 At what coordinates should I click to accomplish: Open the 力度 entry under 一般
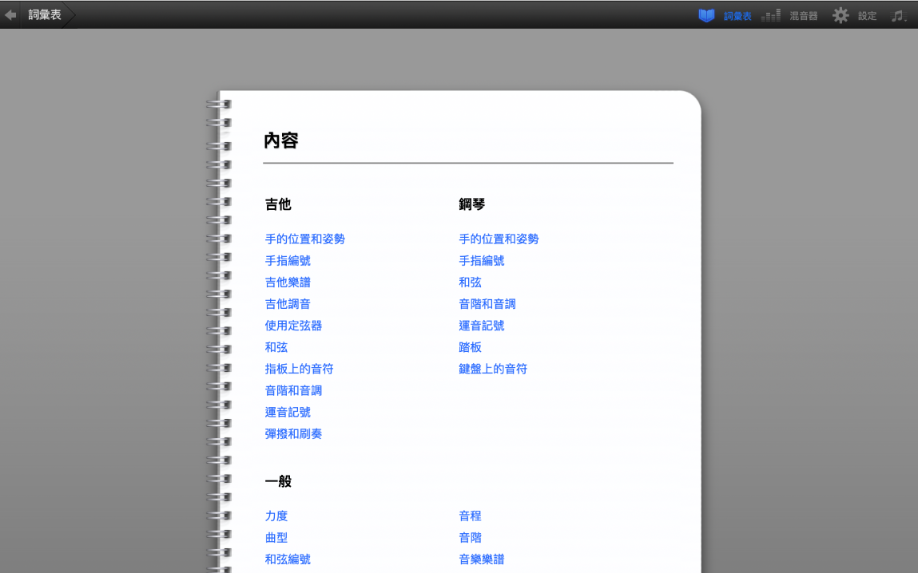pyautogui.click(x=276, y=516)
